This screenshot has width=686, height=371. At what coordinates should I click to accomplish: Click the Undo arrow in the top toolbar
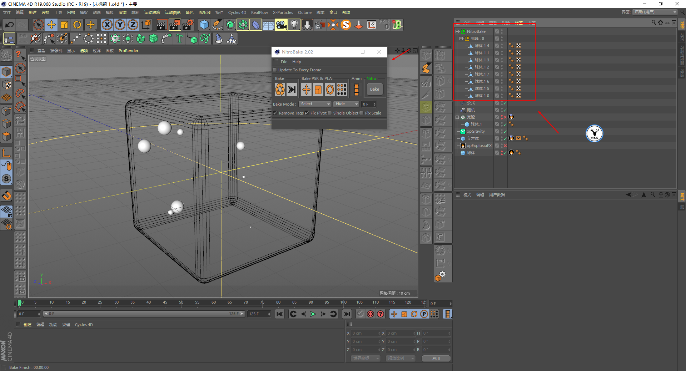click(10, 25)
